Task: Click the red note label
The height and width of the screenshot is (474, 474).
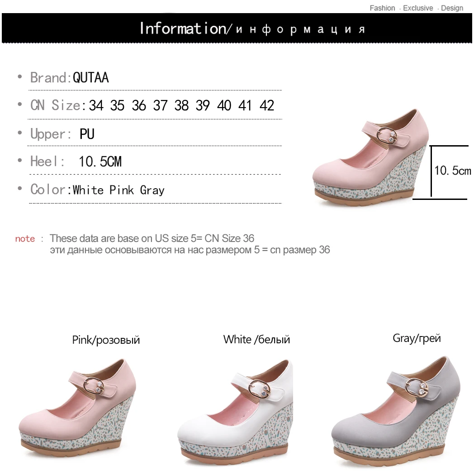Action: click(25, 239)
